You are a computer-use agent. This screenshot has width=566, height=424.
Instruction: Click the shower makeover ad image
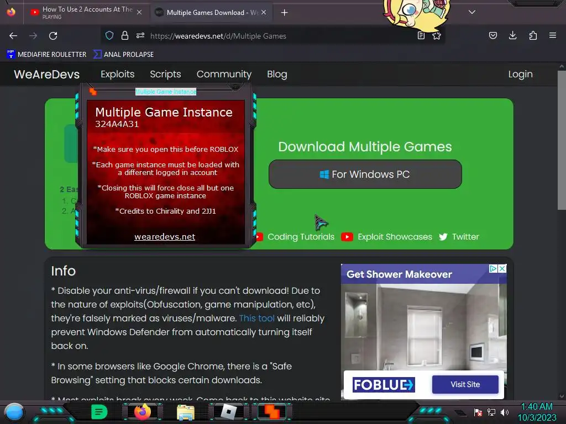click(424, 326)
